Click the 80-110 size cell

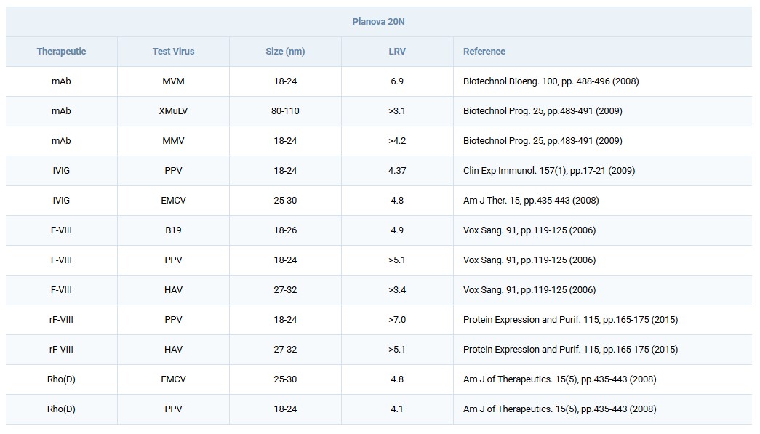coord(285,111)
